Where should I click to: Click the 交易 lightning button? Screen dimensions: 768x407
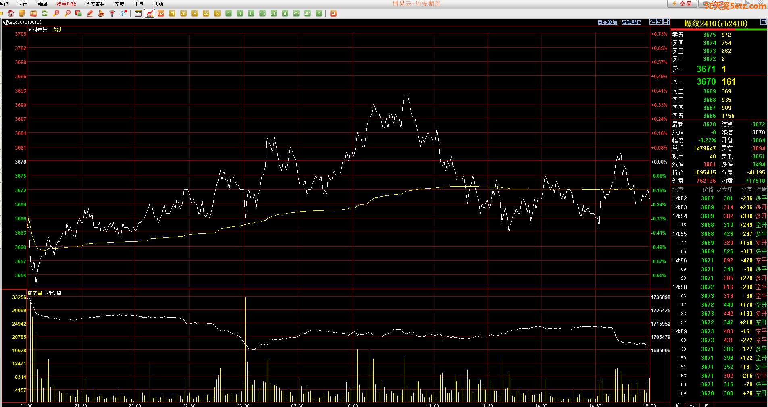click(x=682, y=4)
